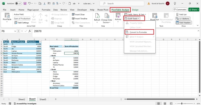Click the Undo arrow icon
Screen dimensions: 201x105
tap(30, 3)
